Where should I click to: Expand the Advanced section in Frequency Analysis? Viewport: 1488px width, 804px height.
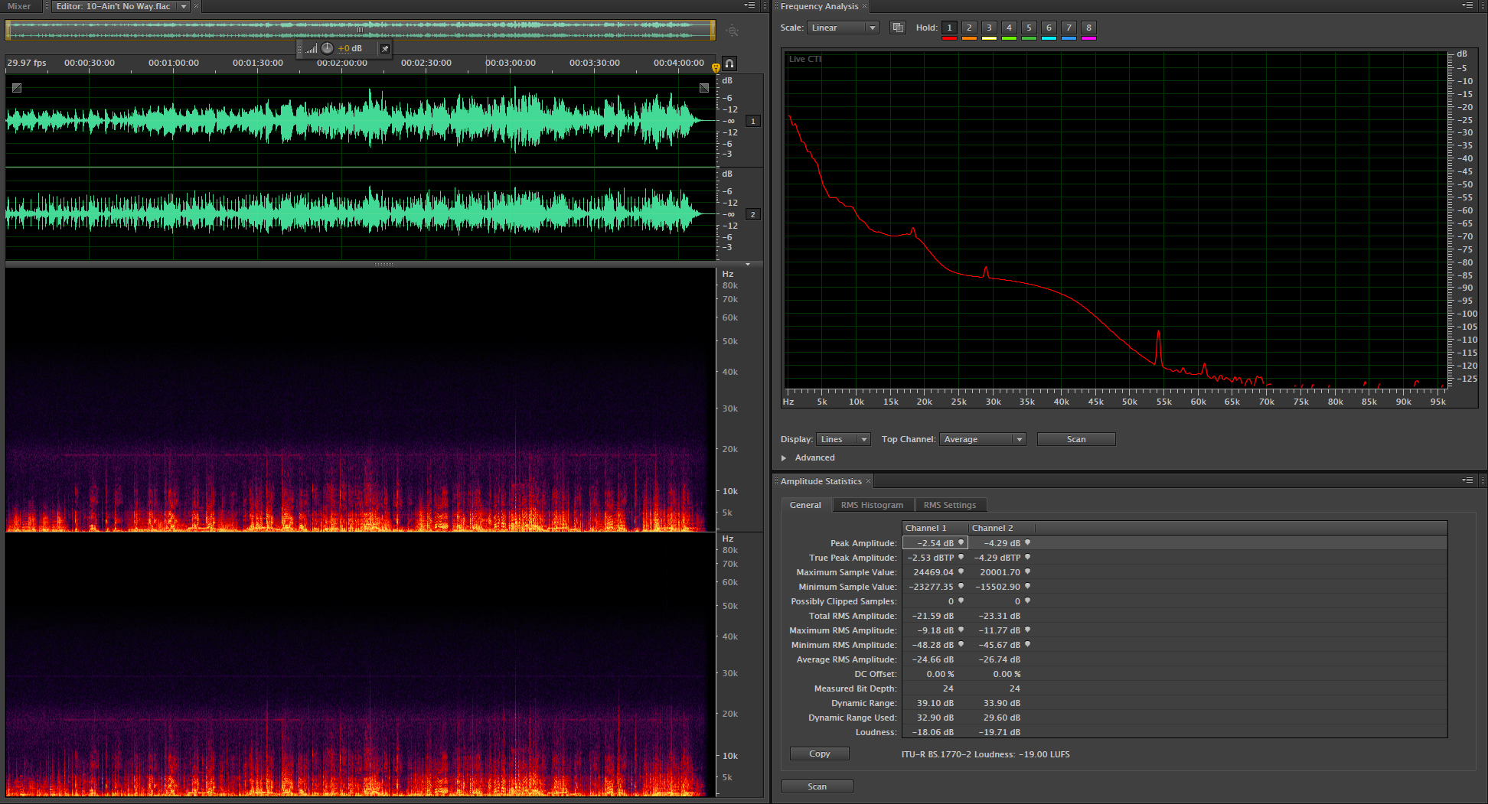(x=784, y=457)
